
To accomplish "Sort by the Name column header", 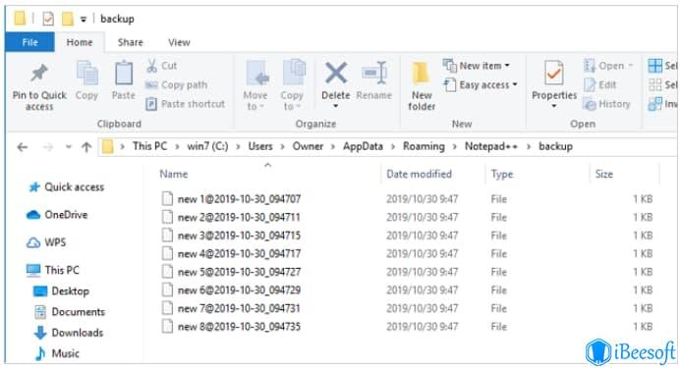I will tap(174, 174).
